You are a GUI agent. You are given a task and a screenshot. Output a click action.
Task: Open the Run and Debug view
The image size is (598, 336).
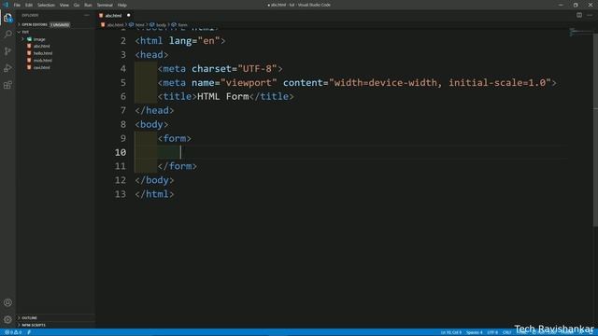tap(7, 68)
